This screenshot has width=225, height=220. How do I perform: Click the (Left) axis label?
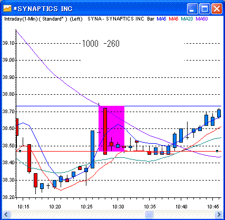[x=76, y=19]
